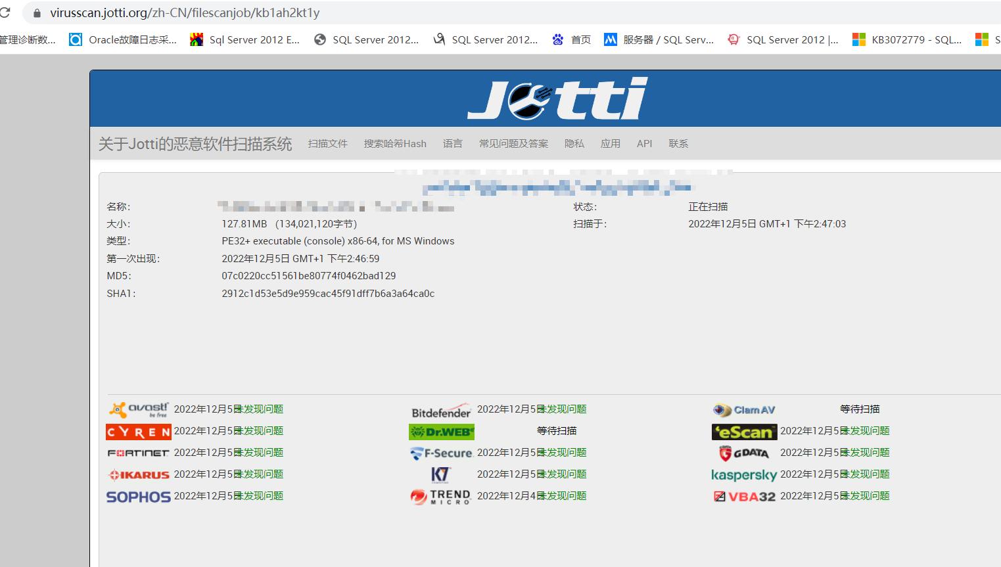Image resolution: width=1001 pixels, height=567 pixels.
Task: Click SOPHOS's 未发现问题 result
Action: coord(259,495)
